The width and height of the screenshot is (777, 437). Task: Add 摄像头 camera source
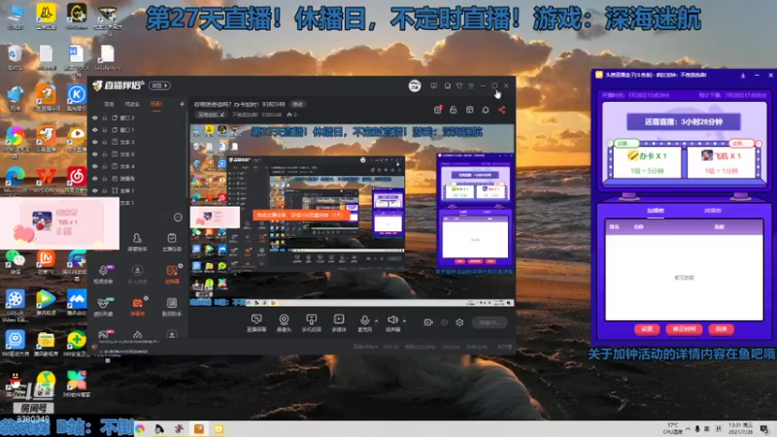(x=284, y=322)
